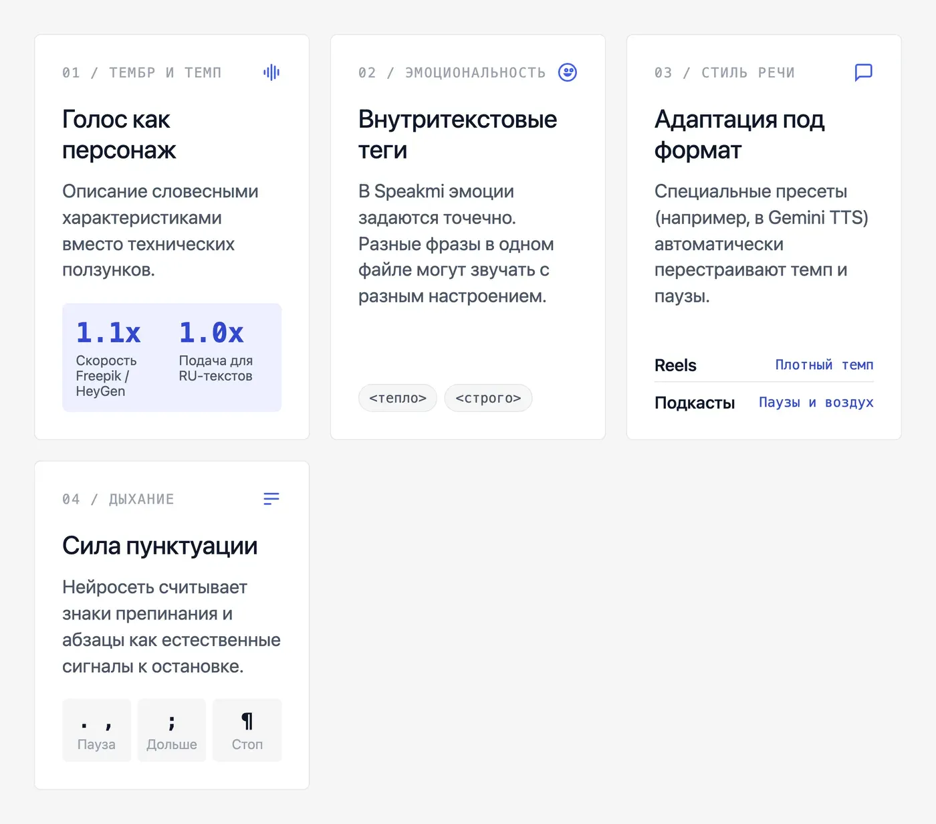Click heading 'Голос как персонаж'
Image resolution: width=936 pixels, height=824 pixels.
tap(119, 134)
